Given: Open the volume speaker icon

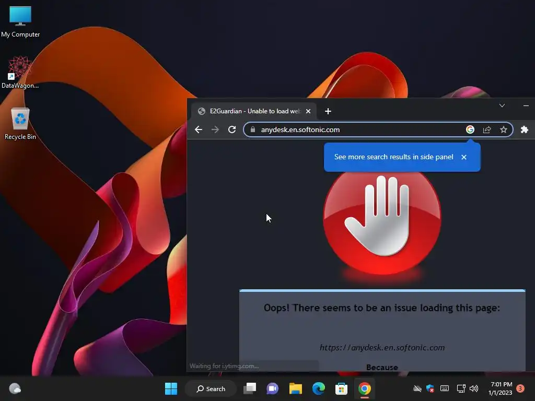Looking at the screenshot, I should pos(474,388).
